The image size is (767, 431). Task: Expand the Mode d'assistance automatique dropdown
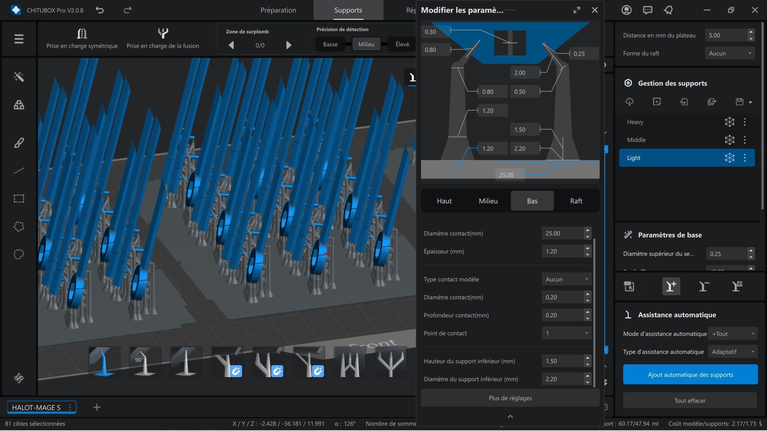pos(733,334)
